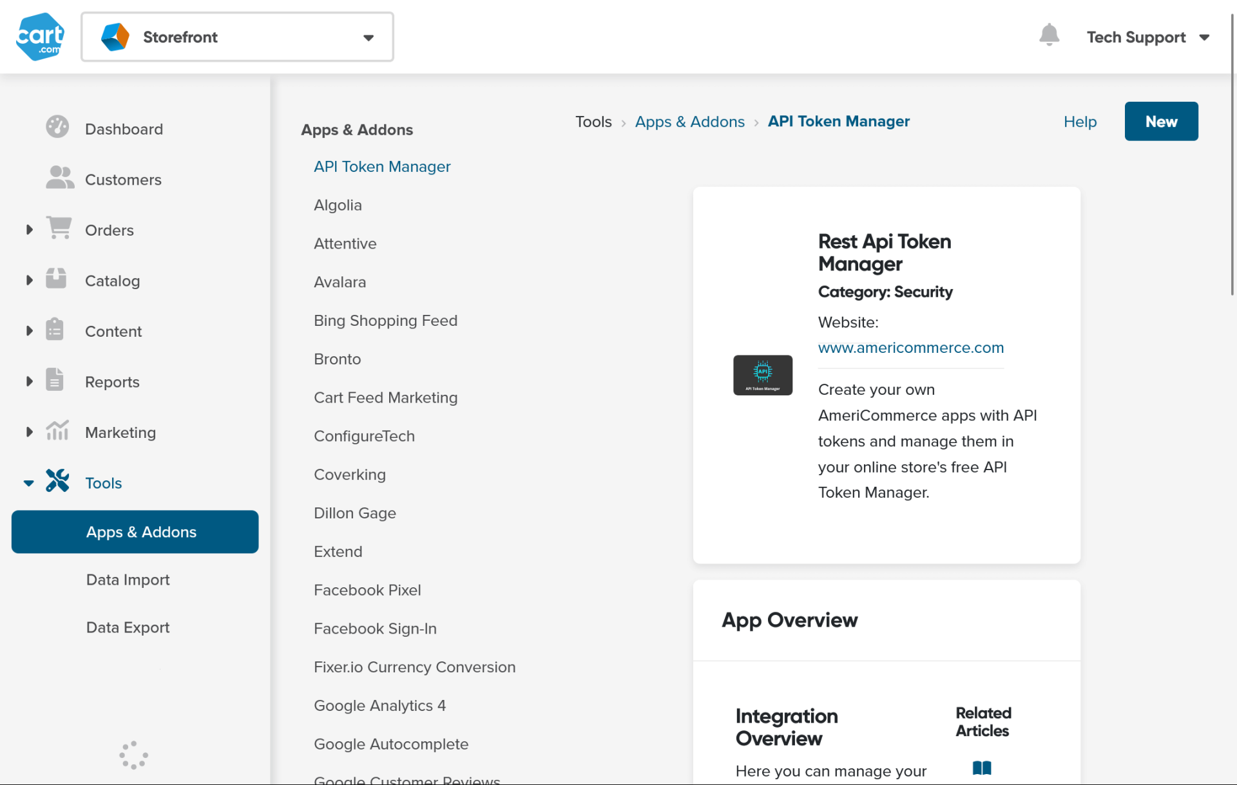Click the Integration Overview heading
The height and width of the screenshot is (785, 1237).
pyautogui.click(x=787, y=727)
